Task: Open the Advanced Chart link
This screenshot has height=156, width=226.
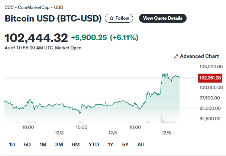Action: tap(196, 56)
